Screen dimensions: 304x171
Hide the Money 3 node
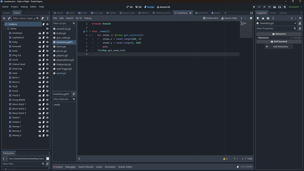coord(47,135)
